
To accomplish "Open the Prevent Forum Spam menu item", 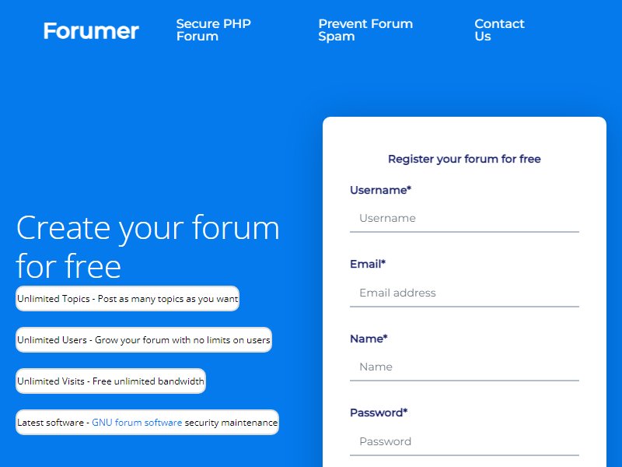I will (365, 30).
